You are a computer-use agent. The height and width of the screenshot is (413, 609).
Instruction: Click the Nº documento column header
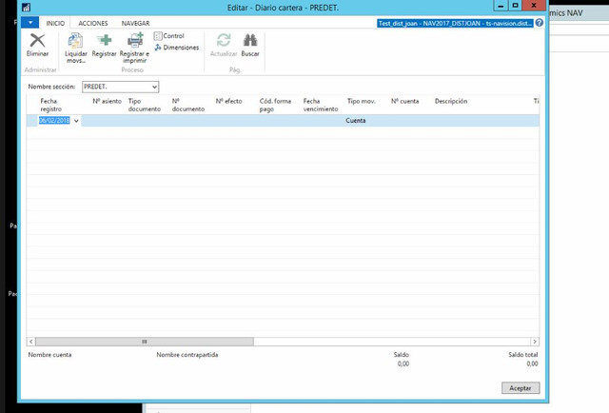point(188,105)
